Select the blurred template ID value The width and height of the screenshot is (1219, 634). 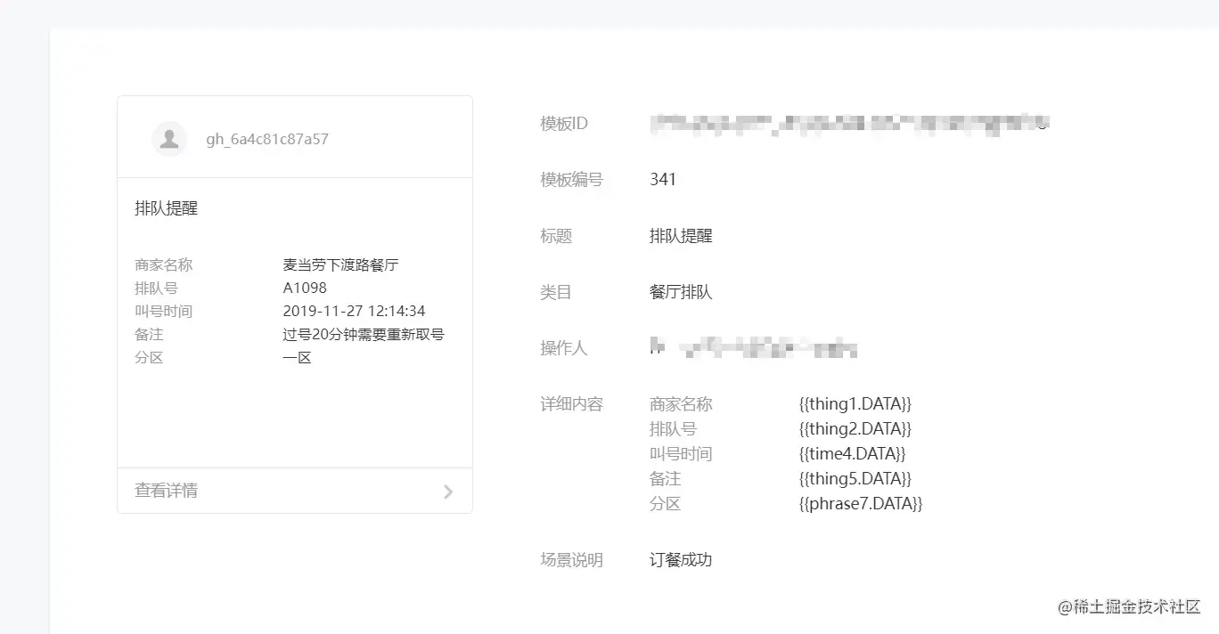pyautogui.click(x=849, y=124)
